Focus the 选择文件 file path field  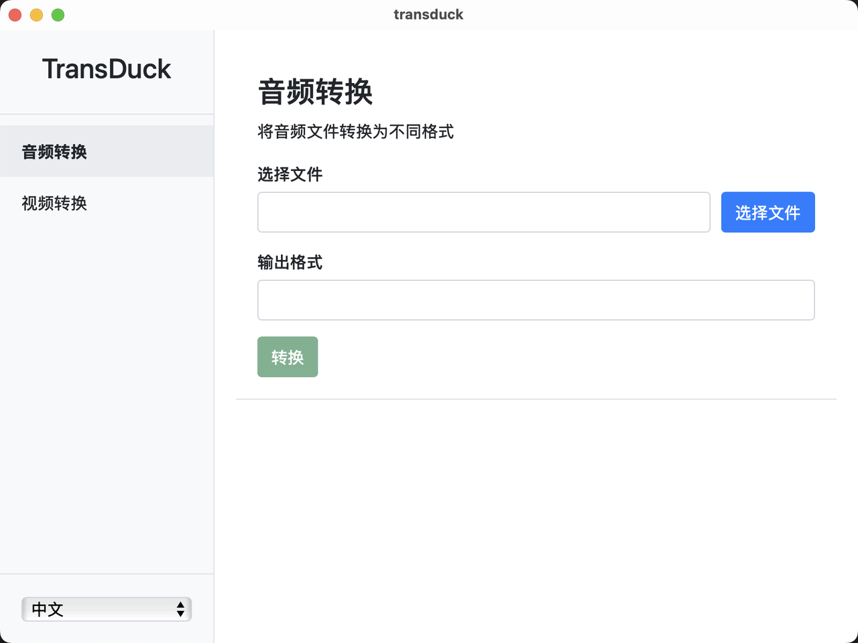pyautogui.click(x=483, y=212)
